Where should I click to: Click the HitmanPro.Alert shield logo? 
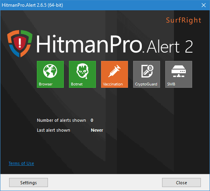pos(20,43)
